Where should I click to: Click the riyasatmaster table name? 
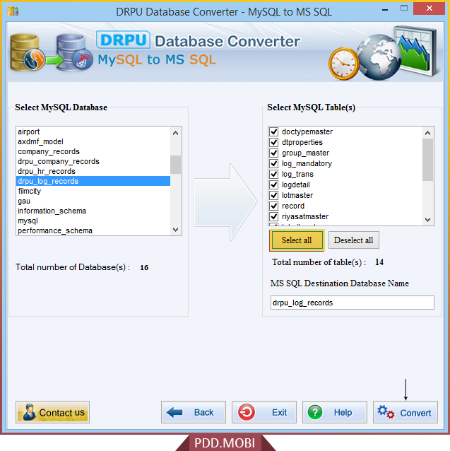[x=305, y=216]
